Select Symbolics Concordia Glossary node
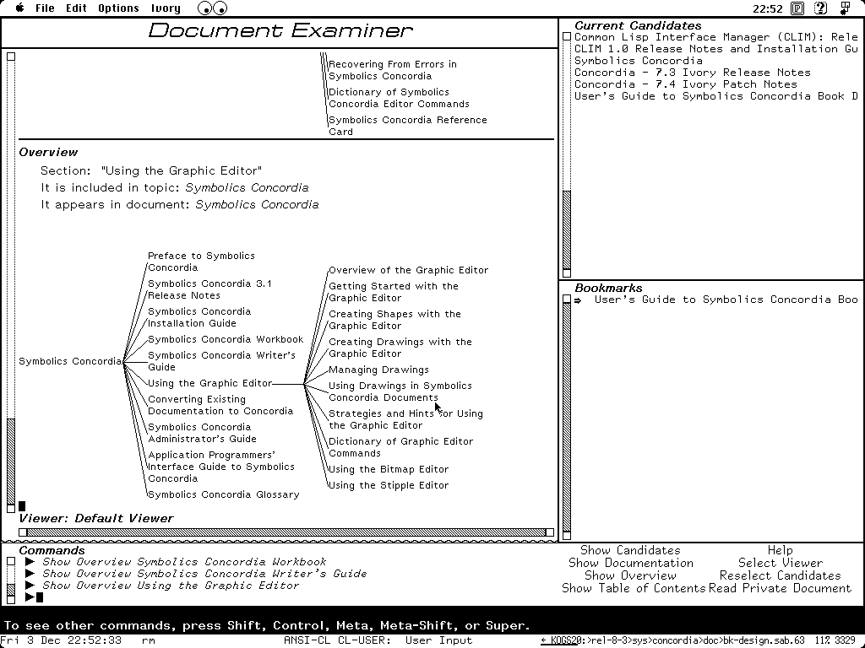The image size is (865, 648). click(223, 494)
